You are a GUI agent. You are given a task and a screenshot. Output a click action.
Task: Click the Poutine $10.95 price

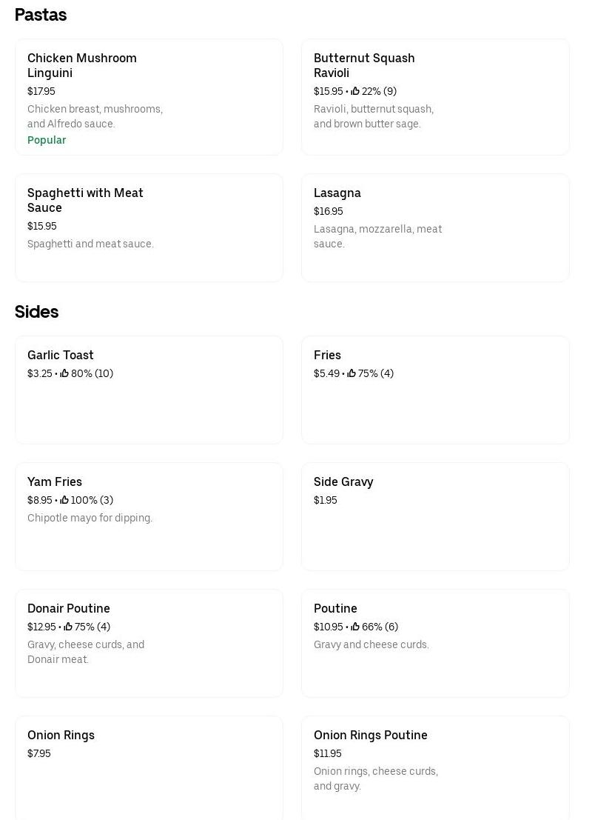coord(329,627)
